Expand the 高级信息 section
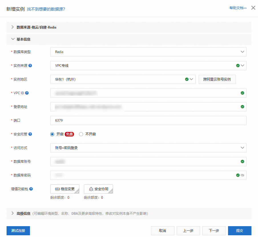The width and height of the screenshot is (258, 237). pyautogui.click(x=129, y=214)
